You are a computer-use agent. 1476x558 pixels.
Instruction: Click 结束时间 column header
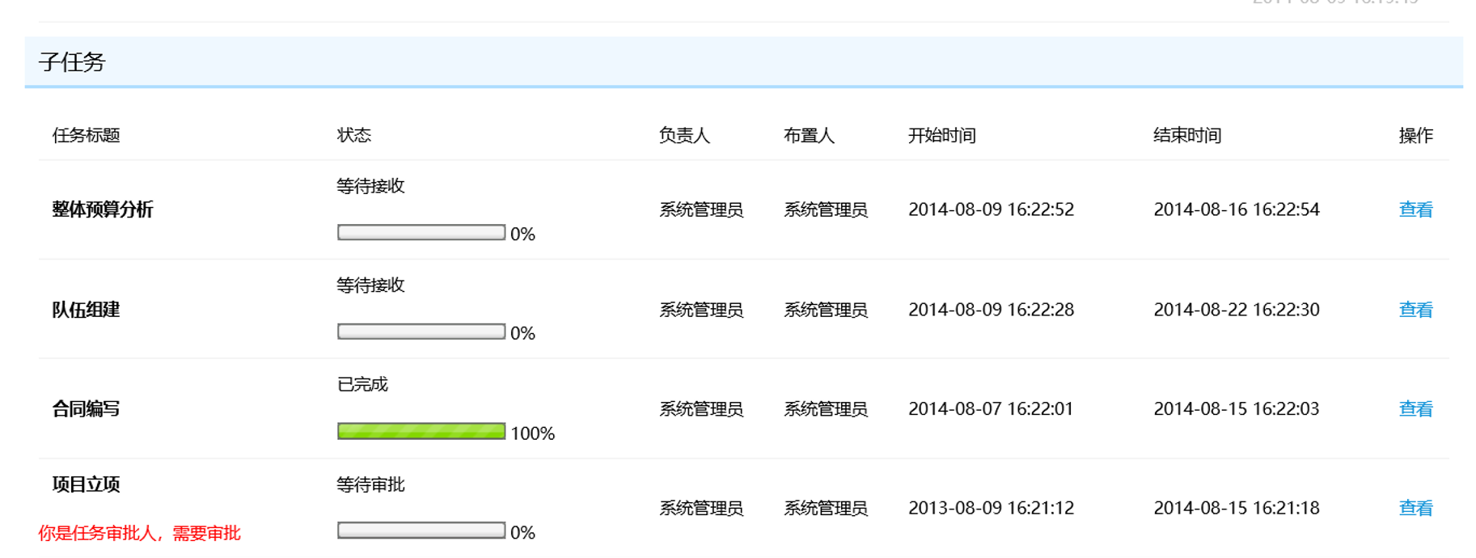coord(1187,135)
